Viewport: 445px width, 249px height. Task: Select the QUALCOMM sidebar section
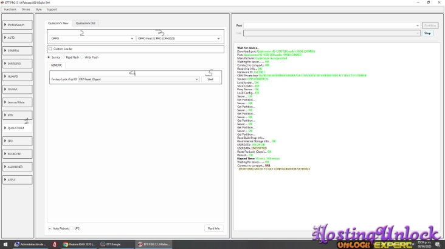18,128
